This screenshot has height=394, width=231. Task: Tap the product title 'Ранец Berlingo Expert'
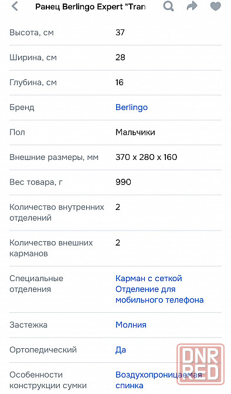[90, 6]
